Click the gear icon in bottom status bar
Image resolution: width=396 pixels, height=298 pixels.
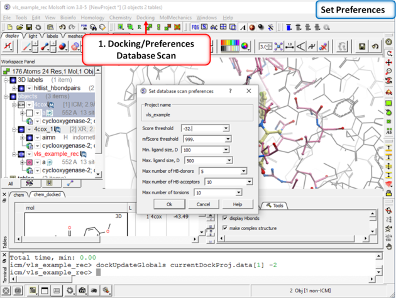tap(70, 290)
